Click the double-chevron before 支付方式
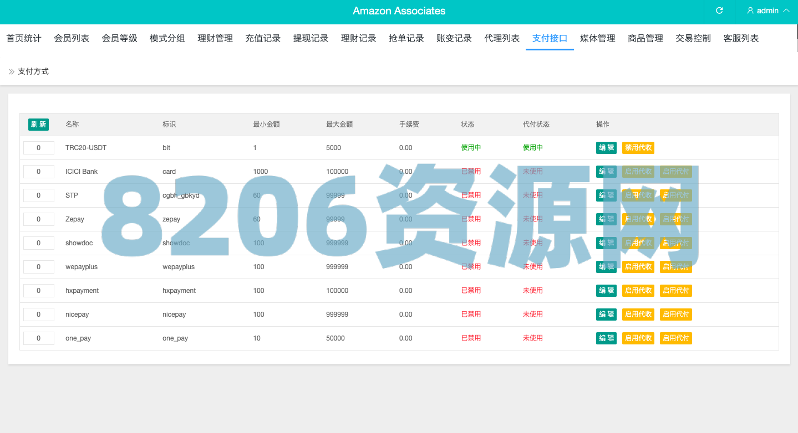Viewport: 798px width, 433px height. pyautogui.click(x=11, y=71)
